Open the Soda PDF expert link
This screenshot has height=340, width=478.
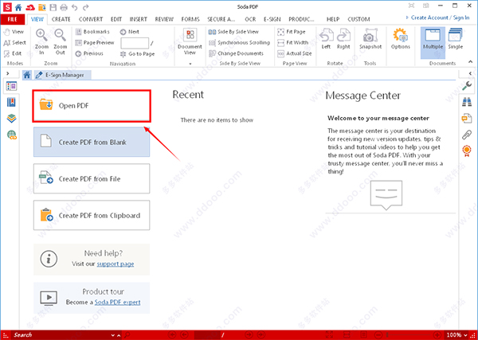click(x=117, y=303)
